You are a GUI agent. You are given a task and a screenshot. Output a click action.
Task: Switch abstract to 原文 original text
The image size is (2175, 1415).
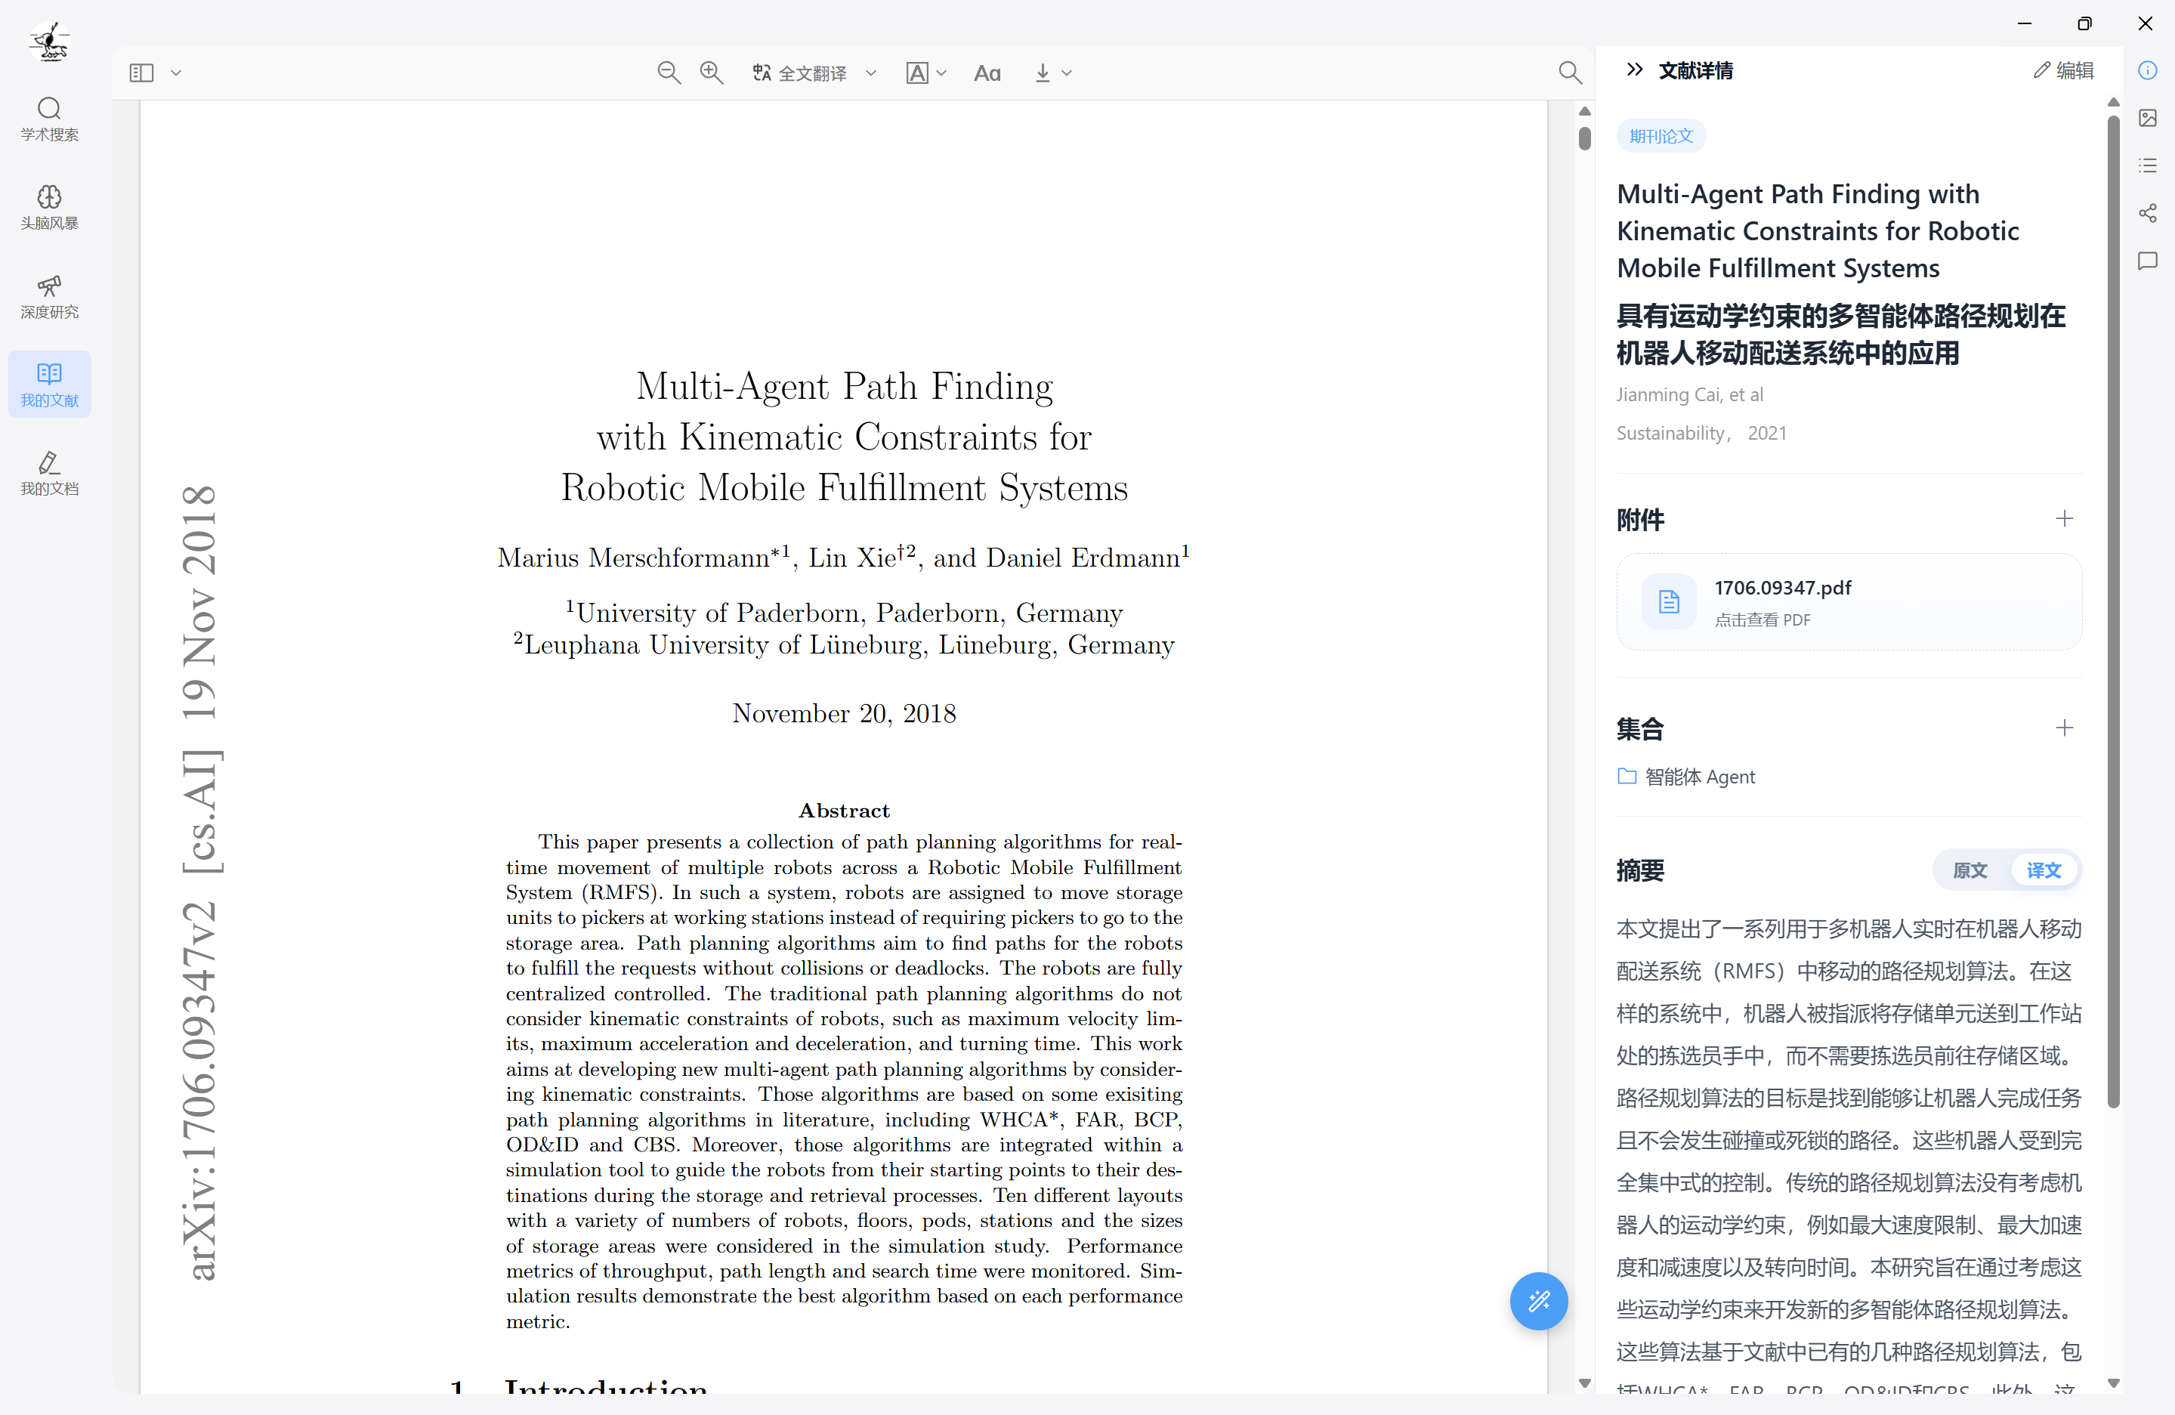click(x=1970, y=870)
